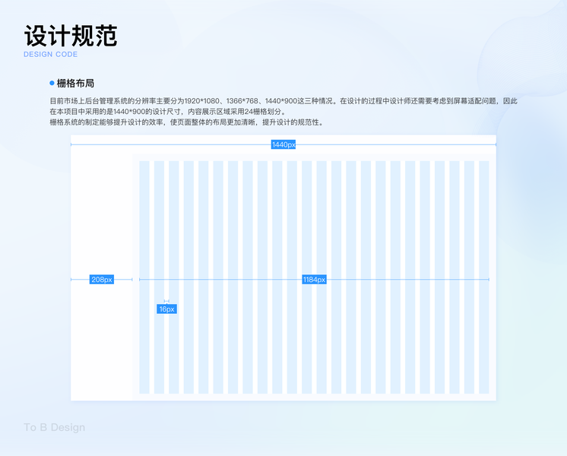Select the DESIGN CODE subtitle
Image resolution: width=567 pixels, height=456 pixels.
pyautogui.click(x=51, y=54)
